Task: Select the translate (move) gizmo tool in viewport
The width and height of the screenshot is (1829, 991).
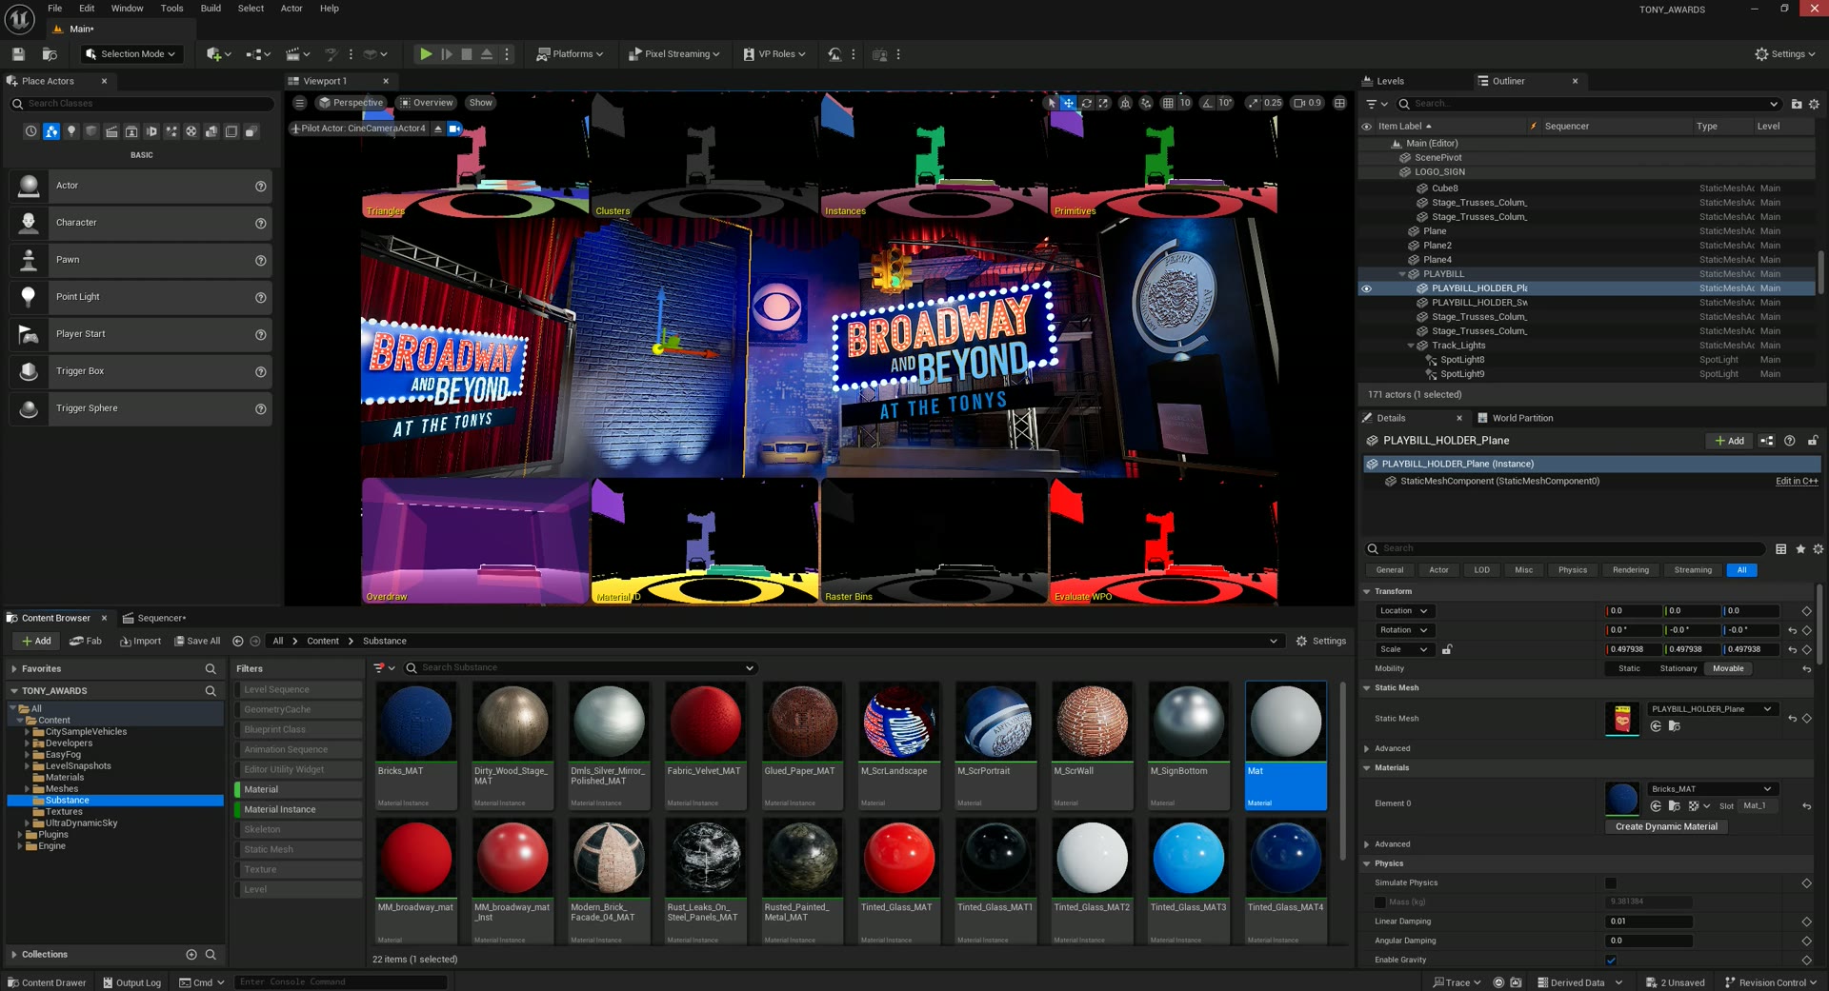Action: [x=1069, y=103]
